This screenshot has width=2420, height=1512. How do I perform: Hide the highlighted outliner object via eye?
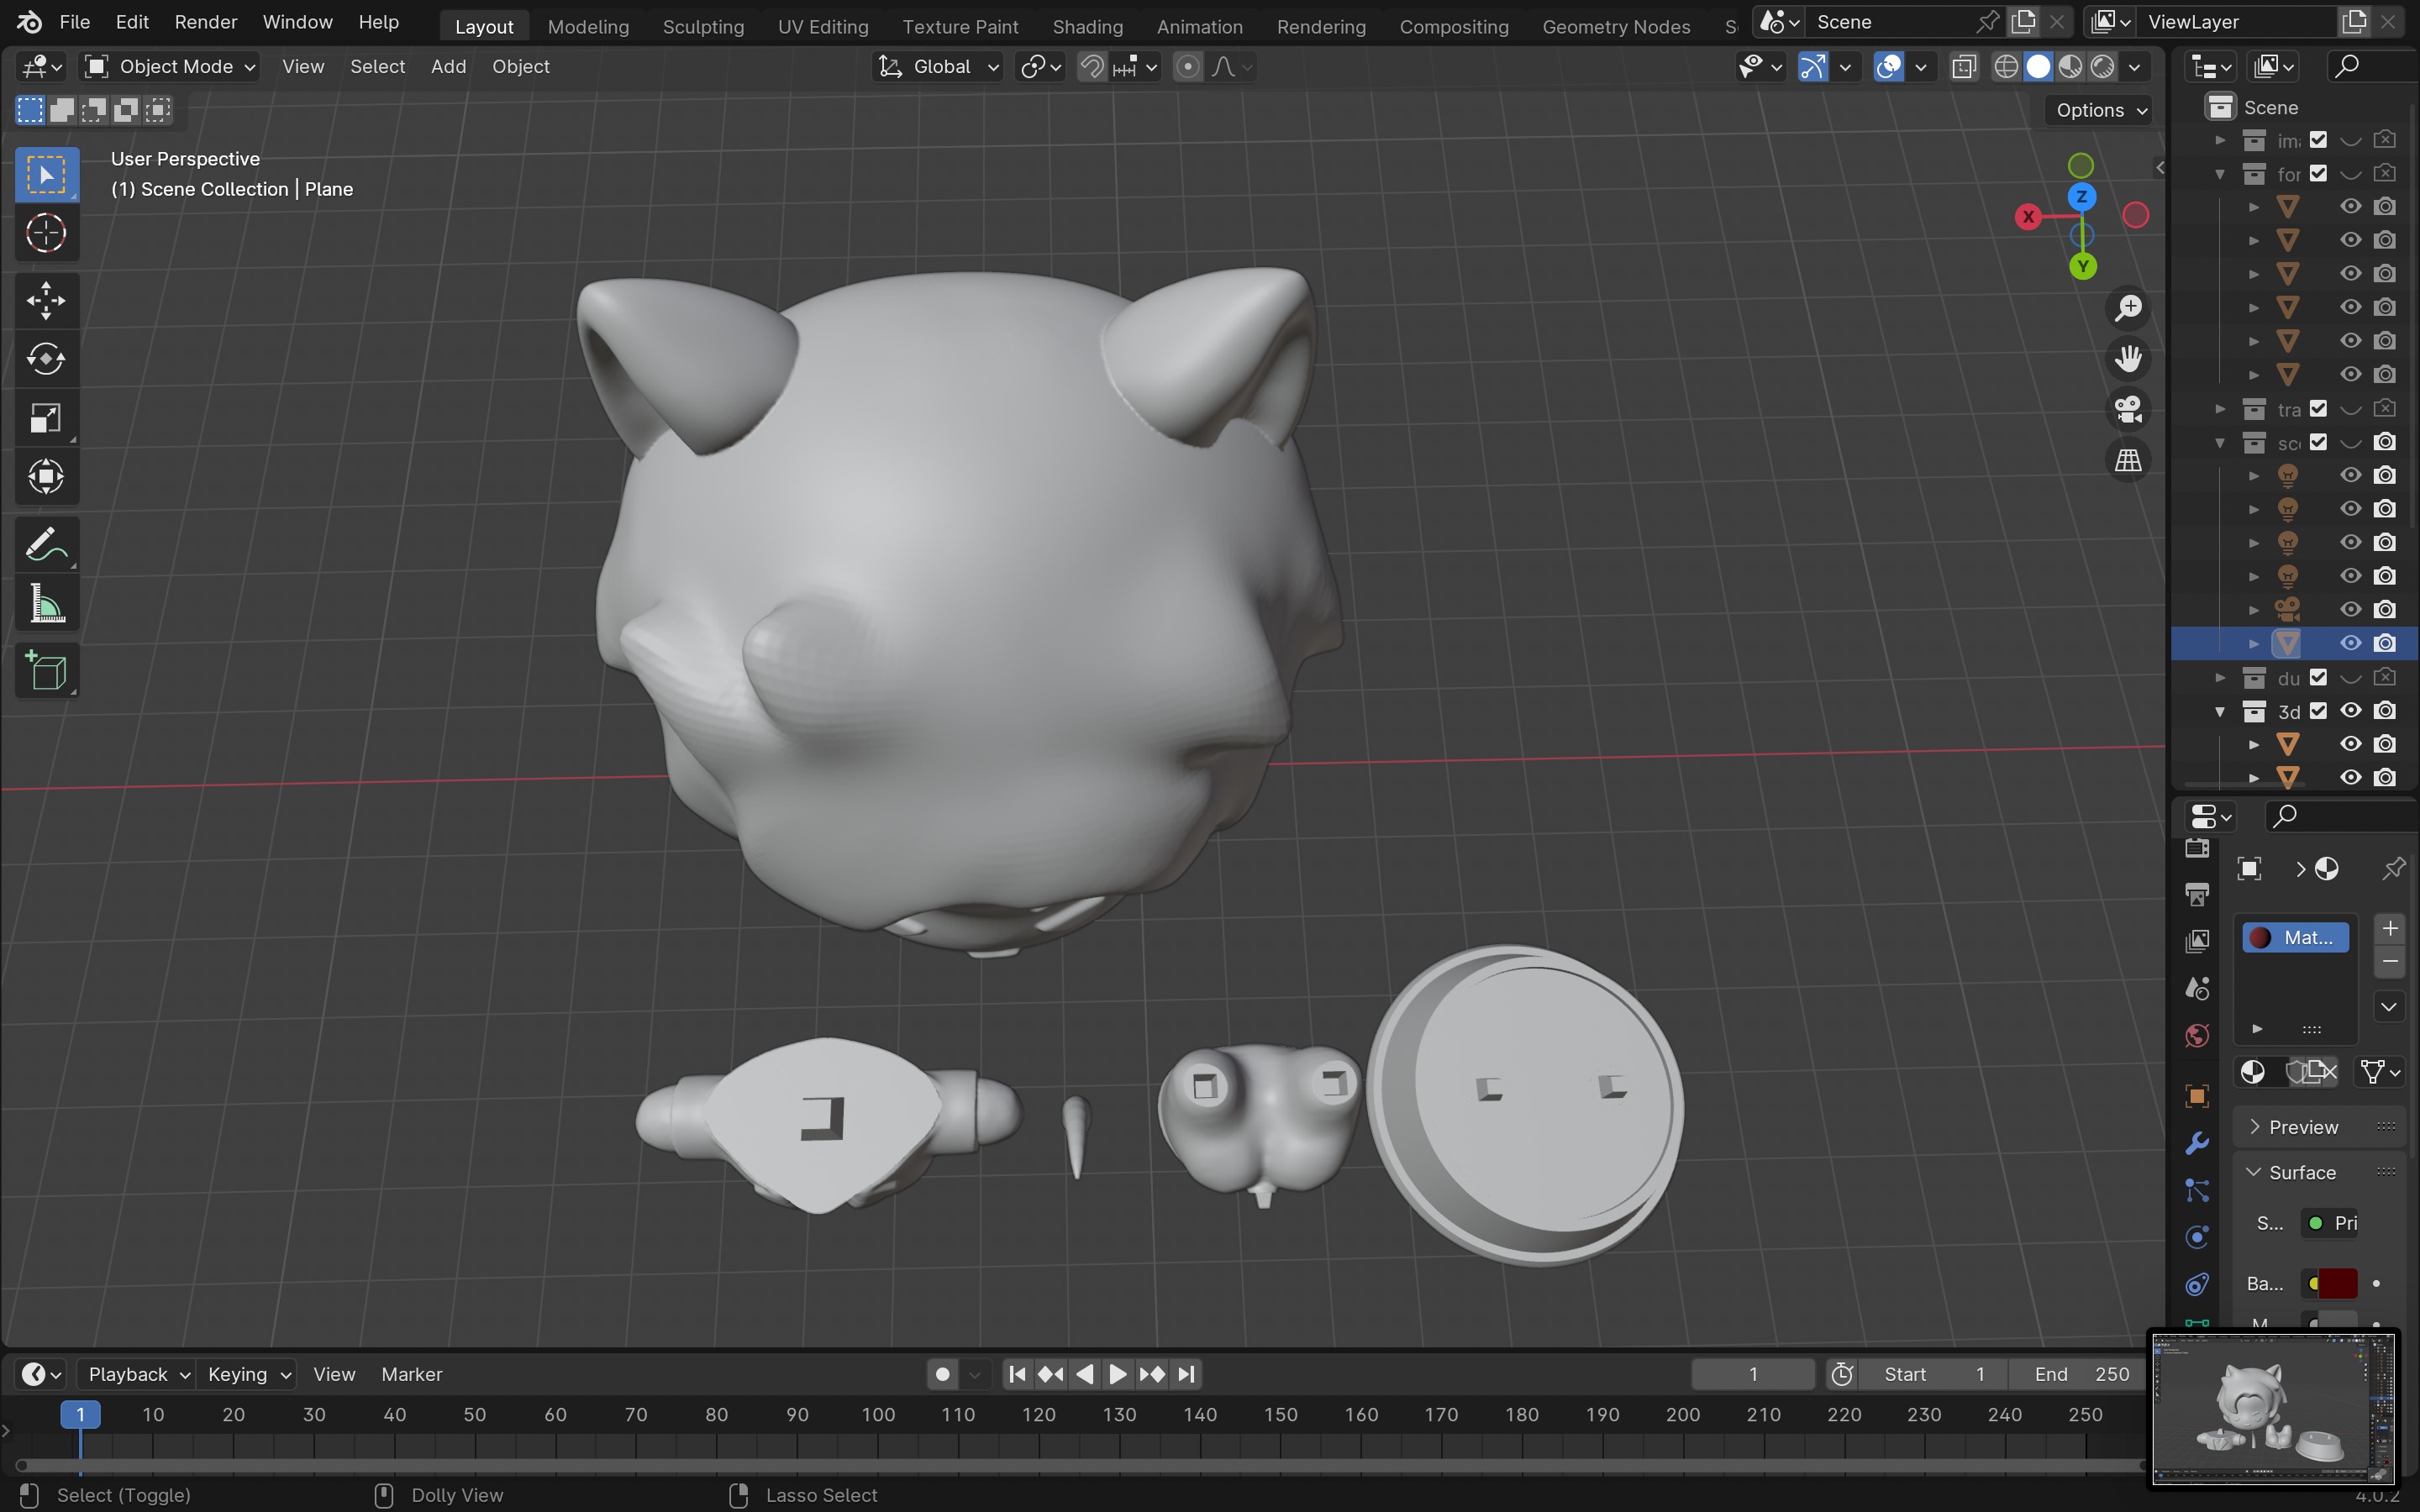(2351, 643)
